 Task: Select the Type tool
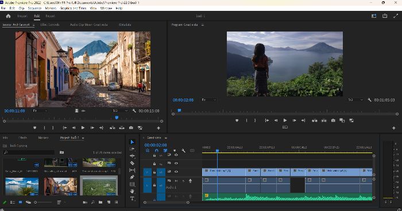(x=132, y=198)
